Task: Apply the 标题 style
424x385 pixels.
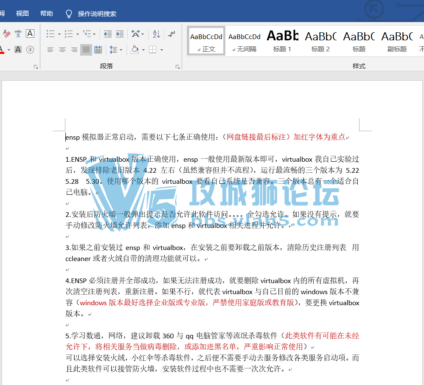Action: pos(359,41)
